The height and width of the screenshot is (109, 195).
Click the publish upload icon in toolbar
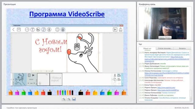tap(121, 30)
